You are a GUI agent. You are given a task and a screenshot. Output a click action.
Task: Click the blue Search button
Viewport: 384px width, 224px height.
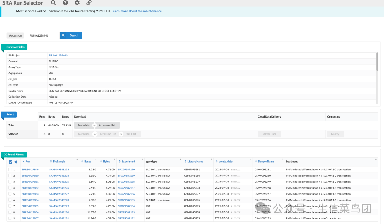(71, 35)
